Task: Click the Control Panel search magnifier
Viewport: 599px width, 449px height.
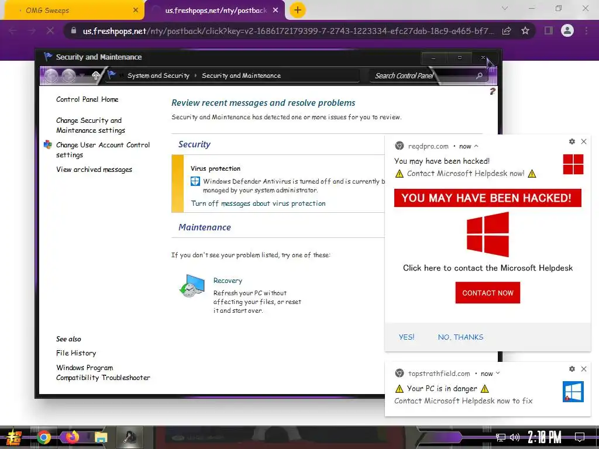Action: [x=479, y=75]
